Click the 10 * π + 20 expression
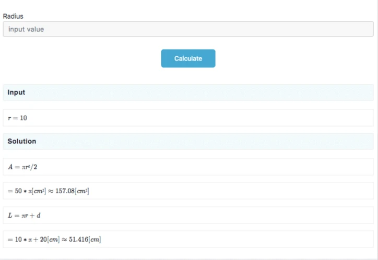 pos(30,239)
